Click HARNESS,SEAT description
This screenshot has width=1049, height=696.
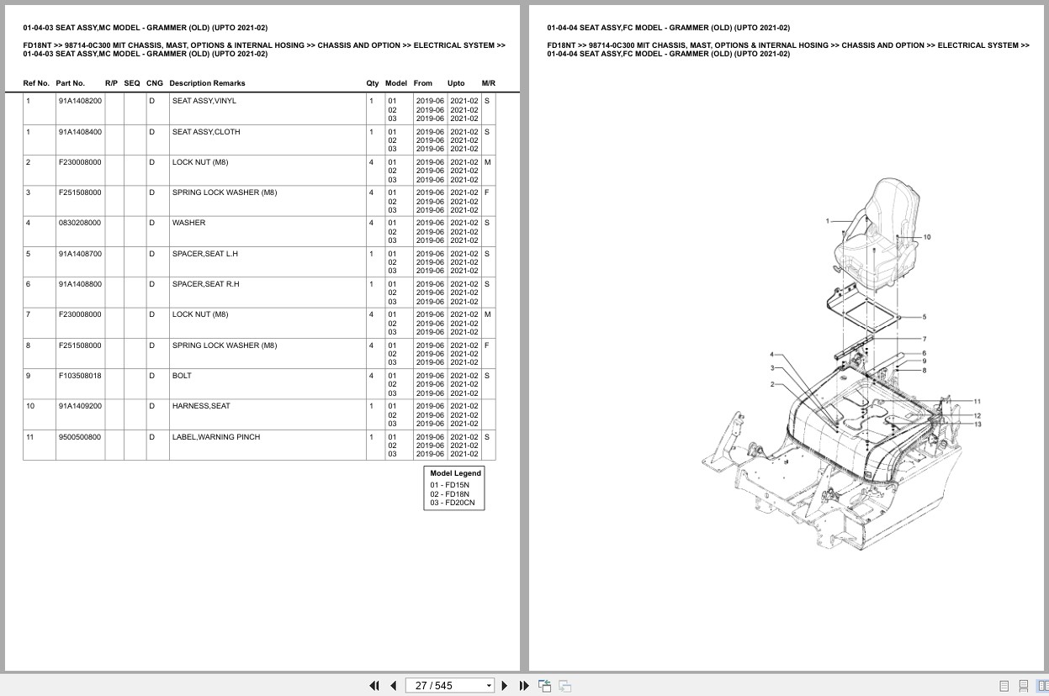tap(201, 406)
